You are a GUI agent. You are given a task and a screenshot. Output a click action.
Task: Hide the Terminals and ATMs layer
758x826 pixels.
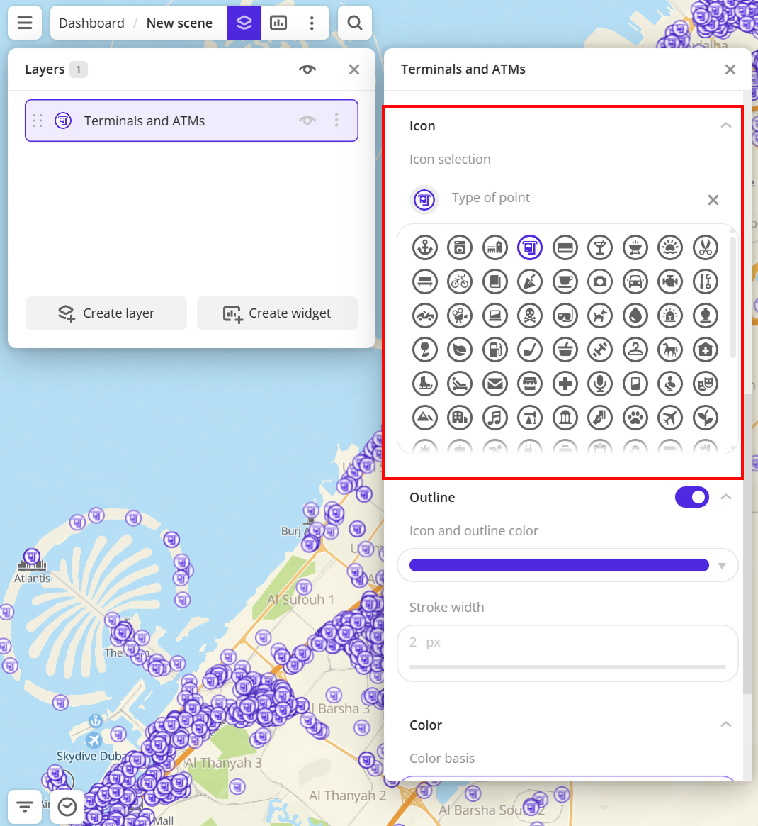[307, 121]
